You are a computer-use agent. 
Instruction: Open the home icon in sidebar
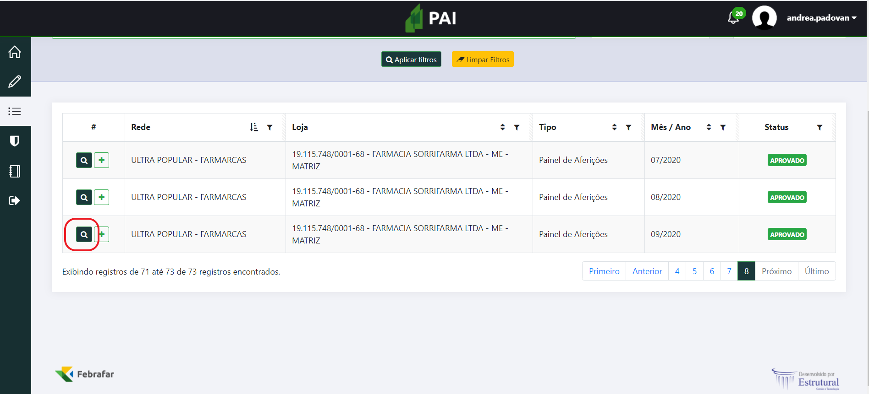click(15, 52)
